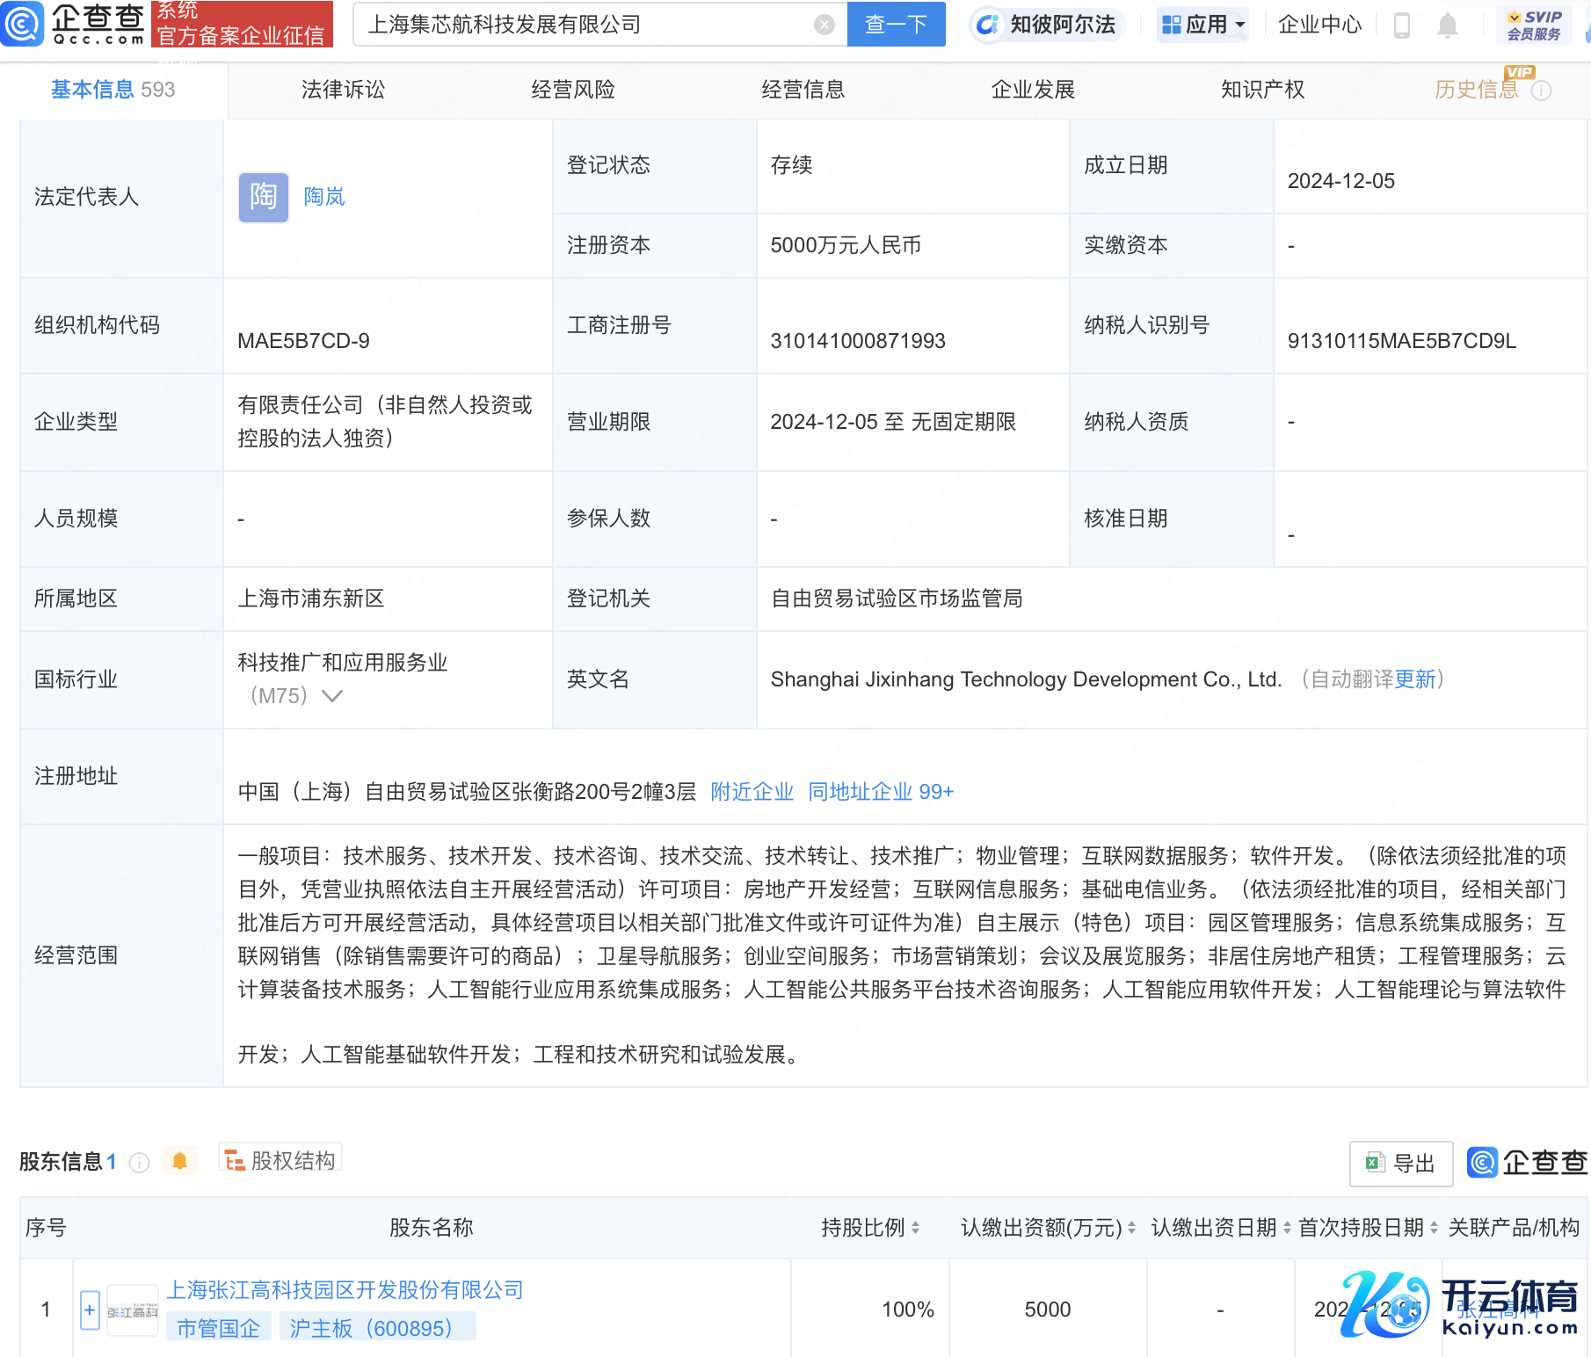This screenshot has height=1357, width=1591.
Task: Open 附近企业 link in address row
Action: 752,792
